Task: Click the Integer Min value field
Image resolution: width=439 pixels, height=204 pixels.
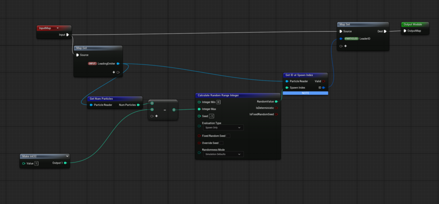Action: 219,102
